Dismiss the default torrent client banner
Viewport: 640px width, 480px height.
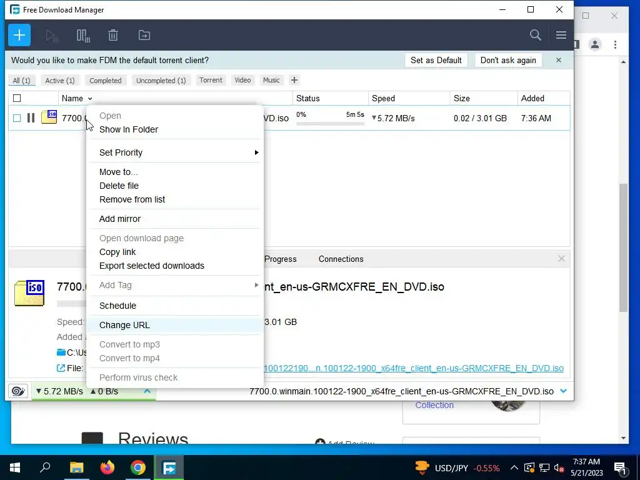point(558,61)
